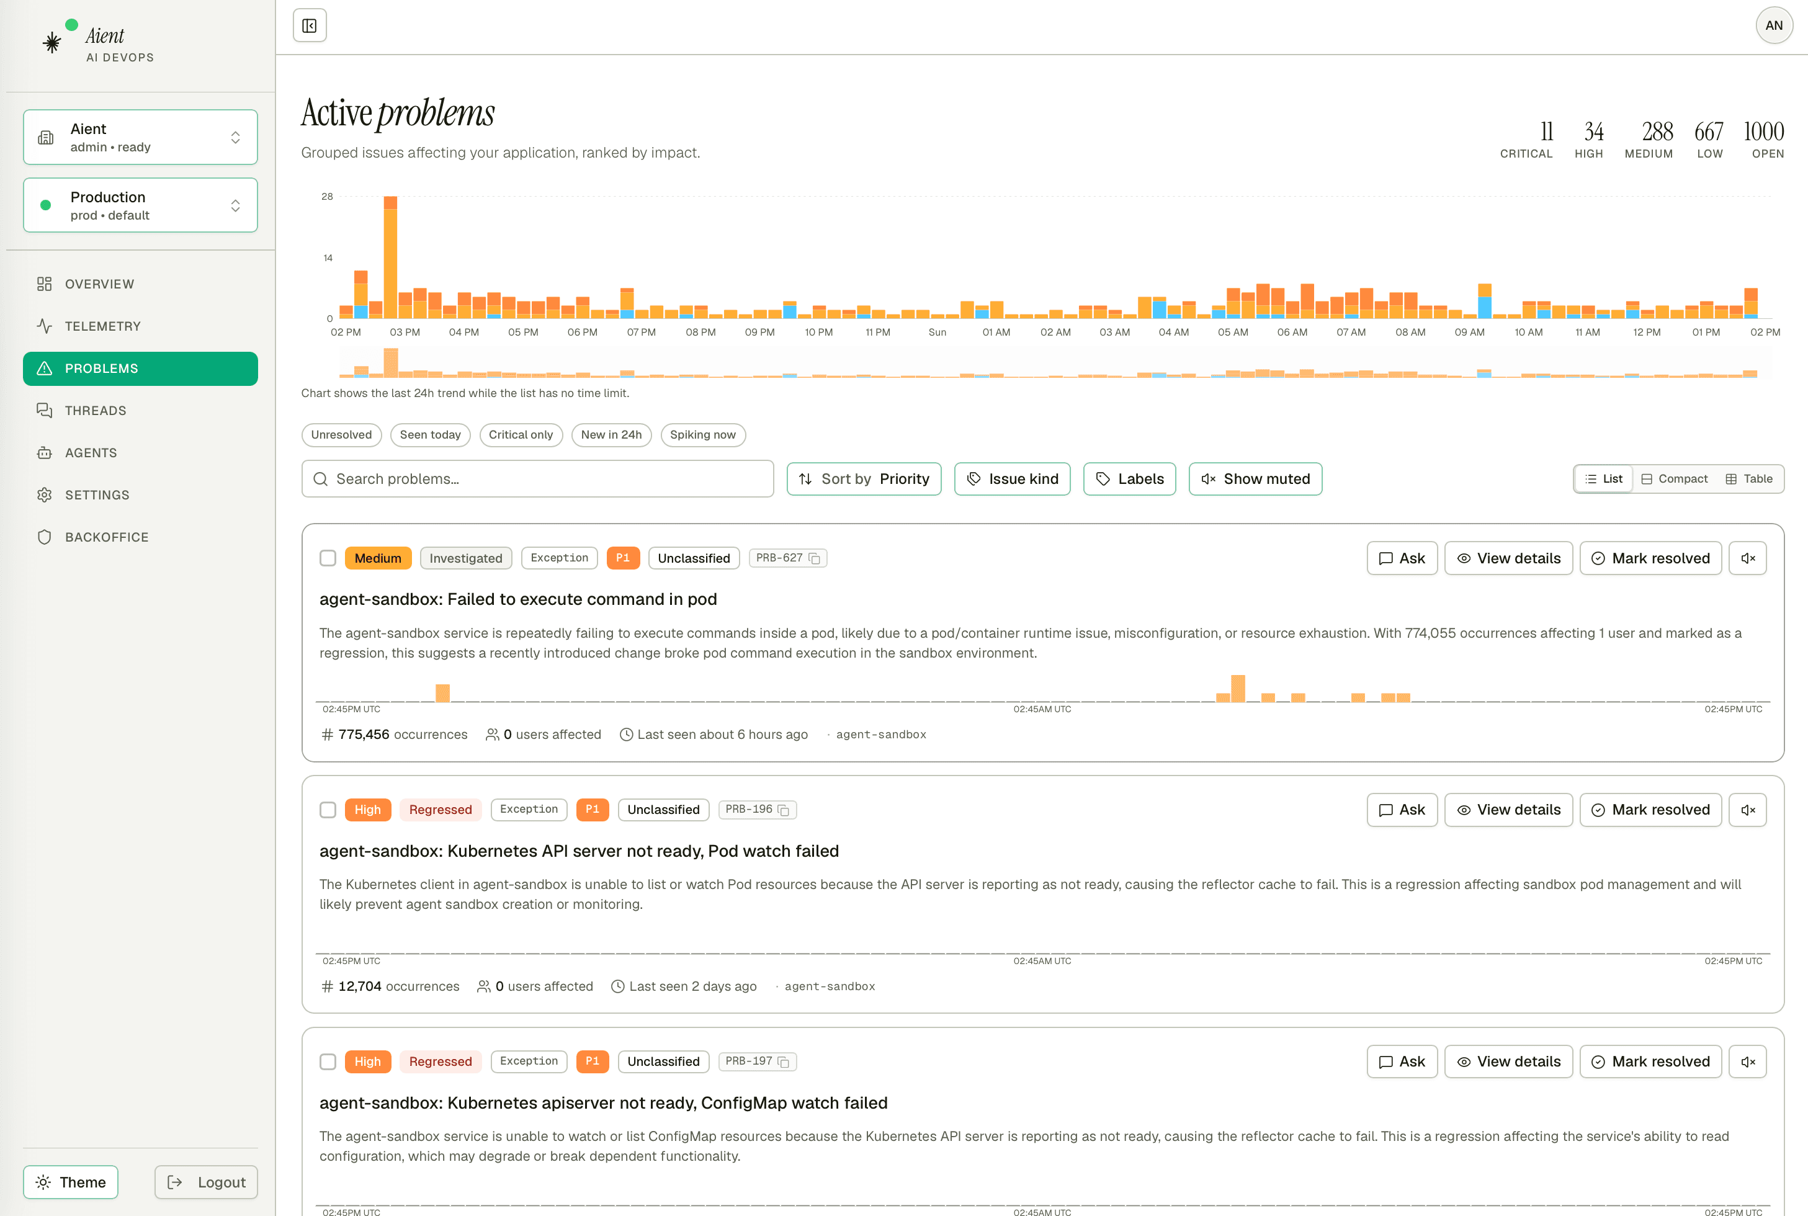This screenshot has height=1216, width=1808.
Task: Select checkbox for PRB-197 problem
Action: (x=328, y=1062)
